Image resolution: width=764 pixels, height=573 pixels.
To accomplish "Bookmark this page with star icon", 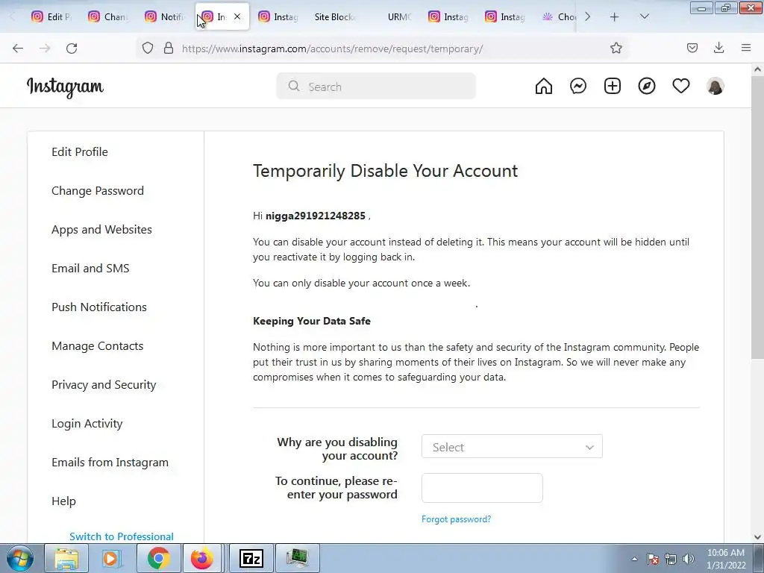I will click(616, 48).
